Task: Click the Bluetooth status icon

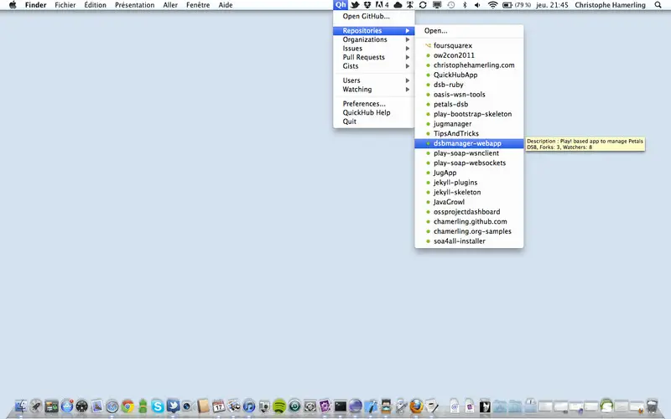Action: click(x=465, y=5)
